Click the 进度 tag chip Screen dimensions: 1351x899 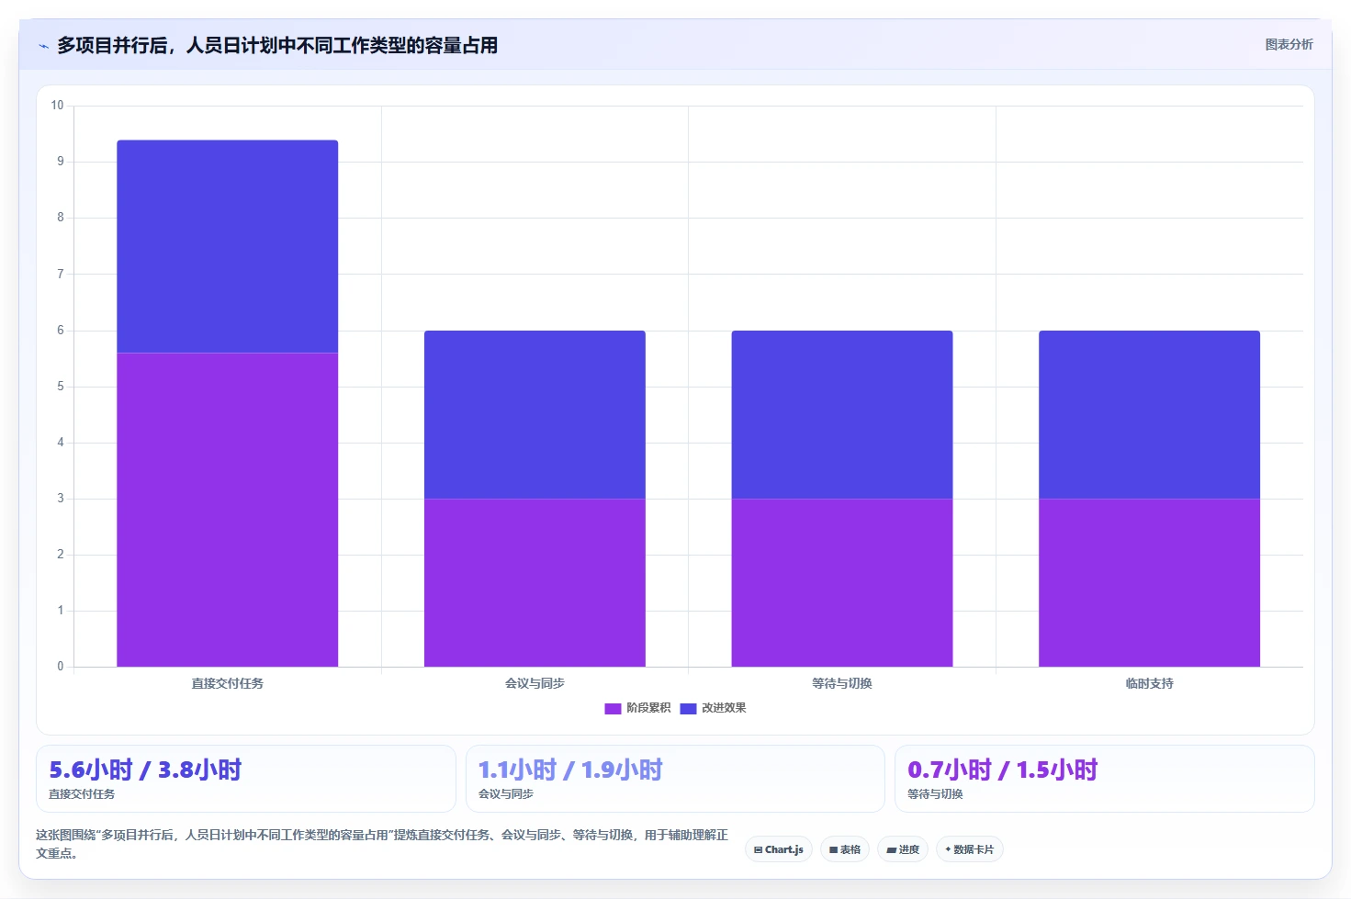point(903,849)
